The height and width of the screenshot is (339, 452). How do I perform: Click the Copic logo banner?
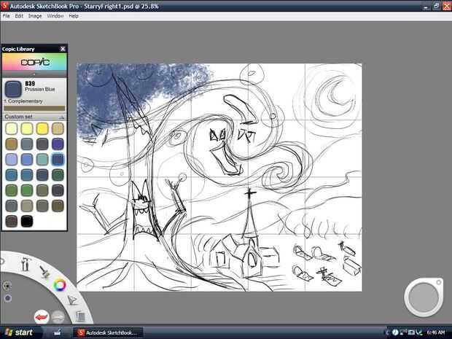pos(34,62)
